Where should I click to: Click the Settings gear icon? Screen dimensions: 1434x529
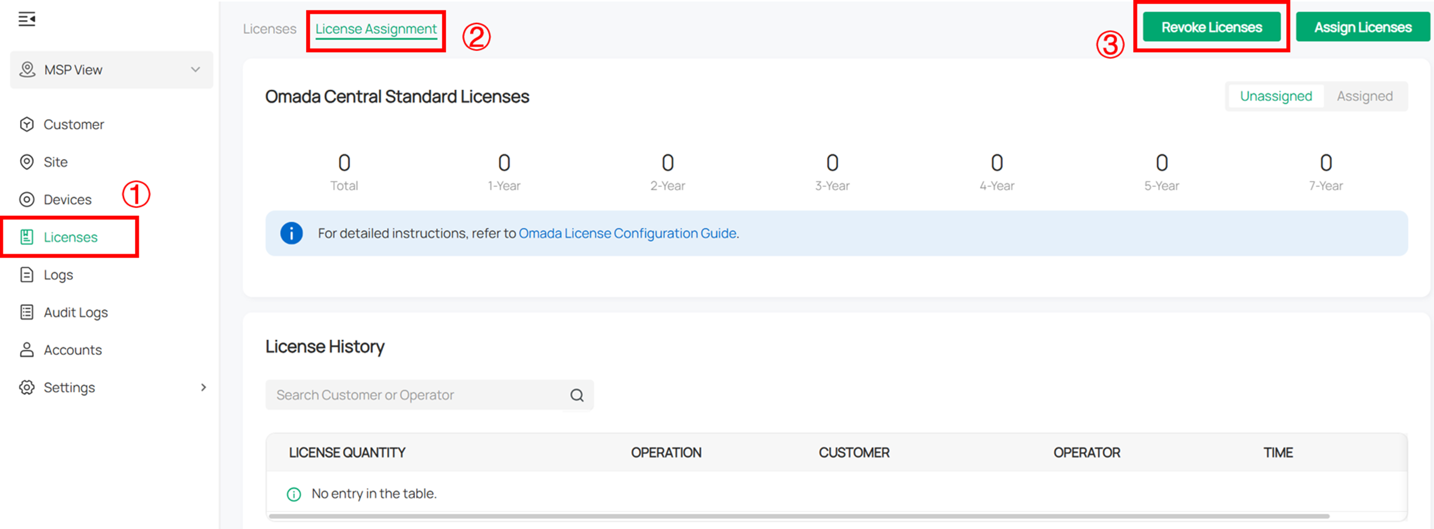coord(26,387)
